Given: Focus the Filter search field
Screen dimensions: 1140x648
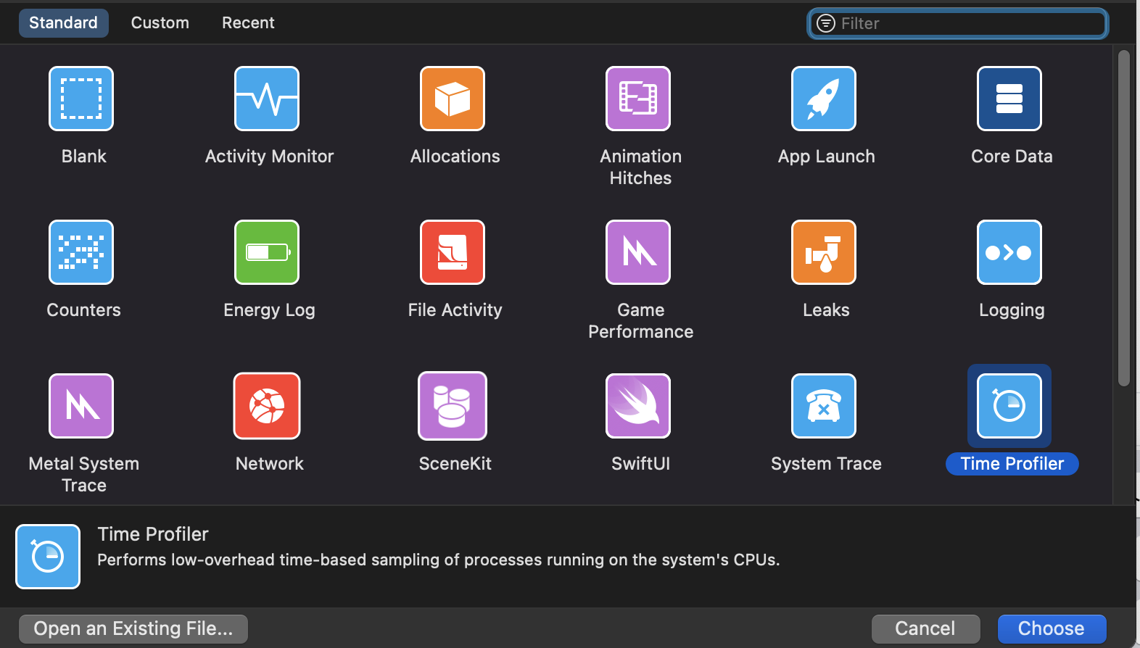Looking at the screenshot, I should tap(958, 23).
